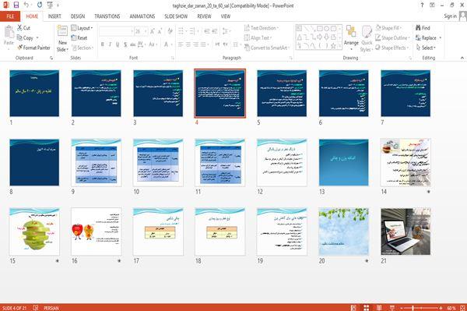Viewport: 467px width, 311px height.
Task: Click PERSIAN language in status bar
Action: click(51, 308)
